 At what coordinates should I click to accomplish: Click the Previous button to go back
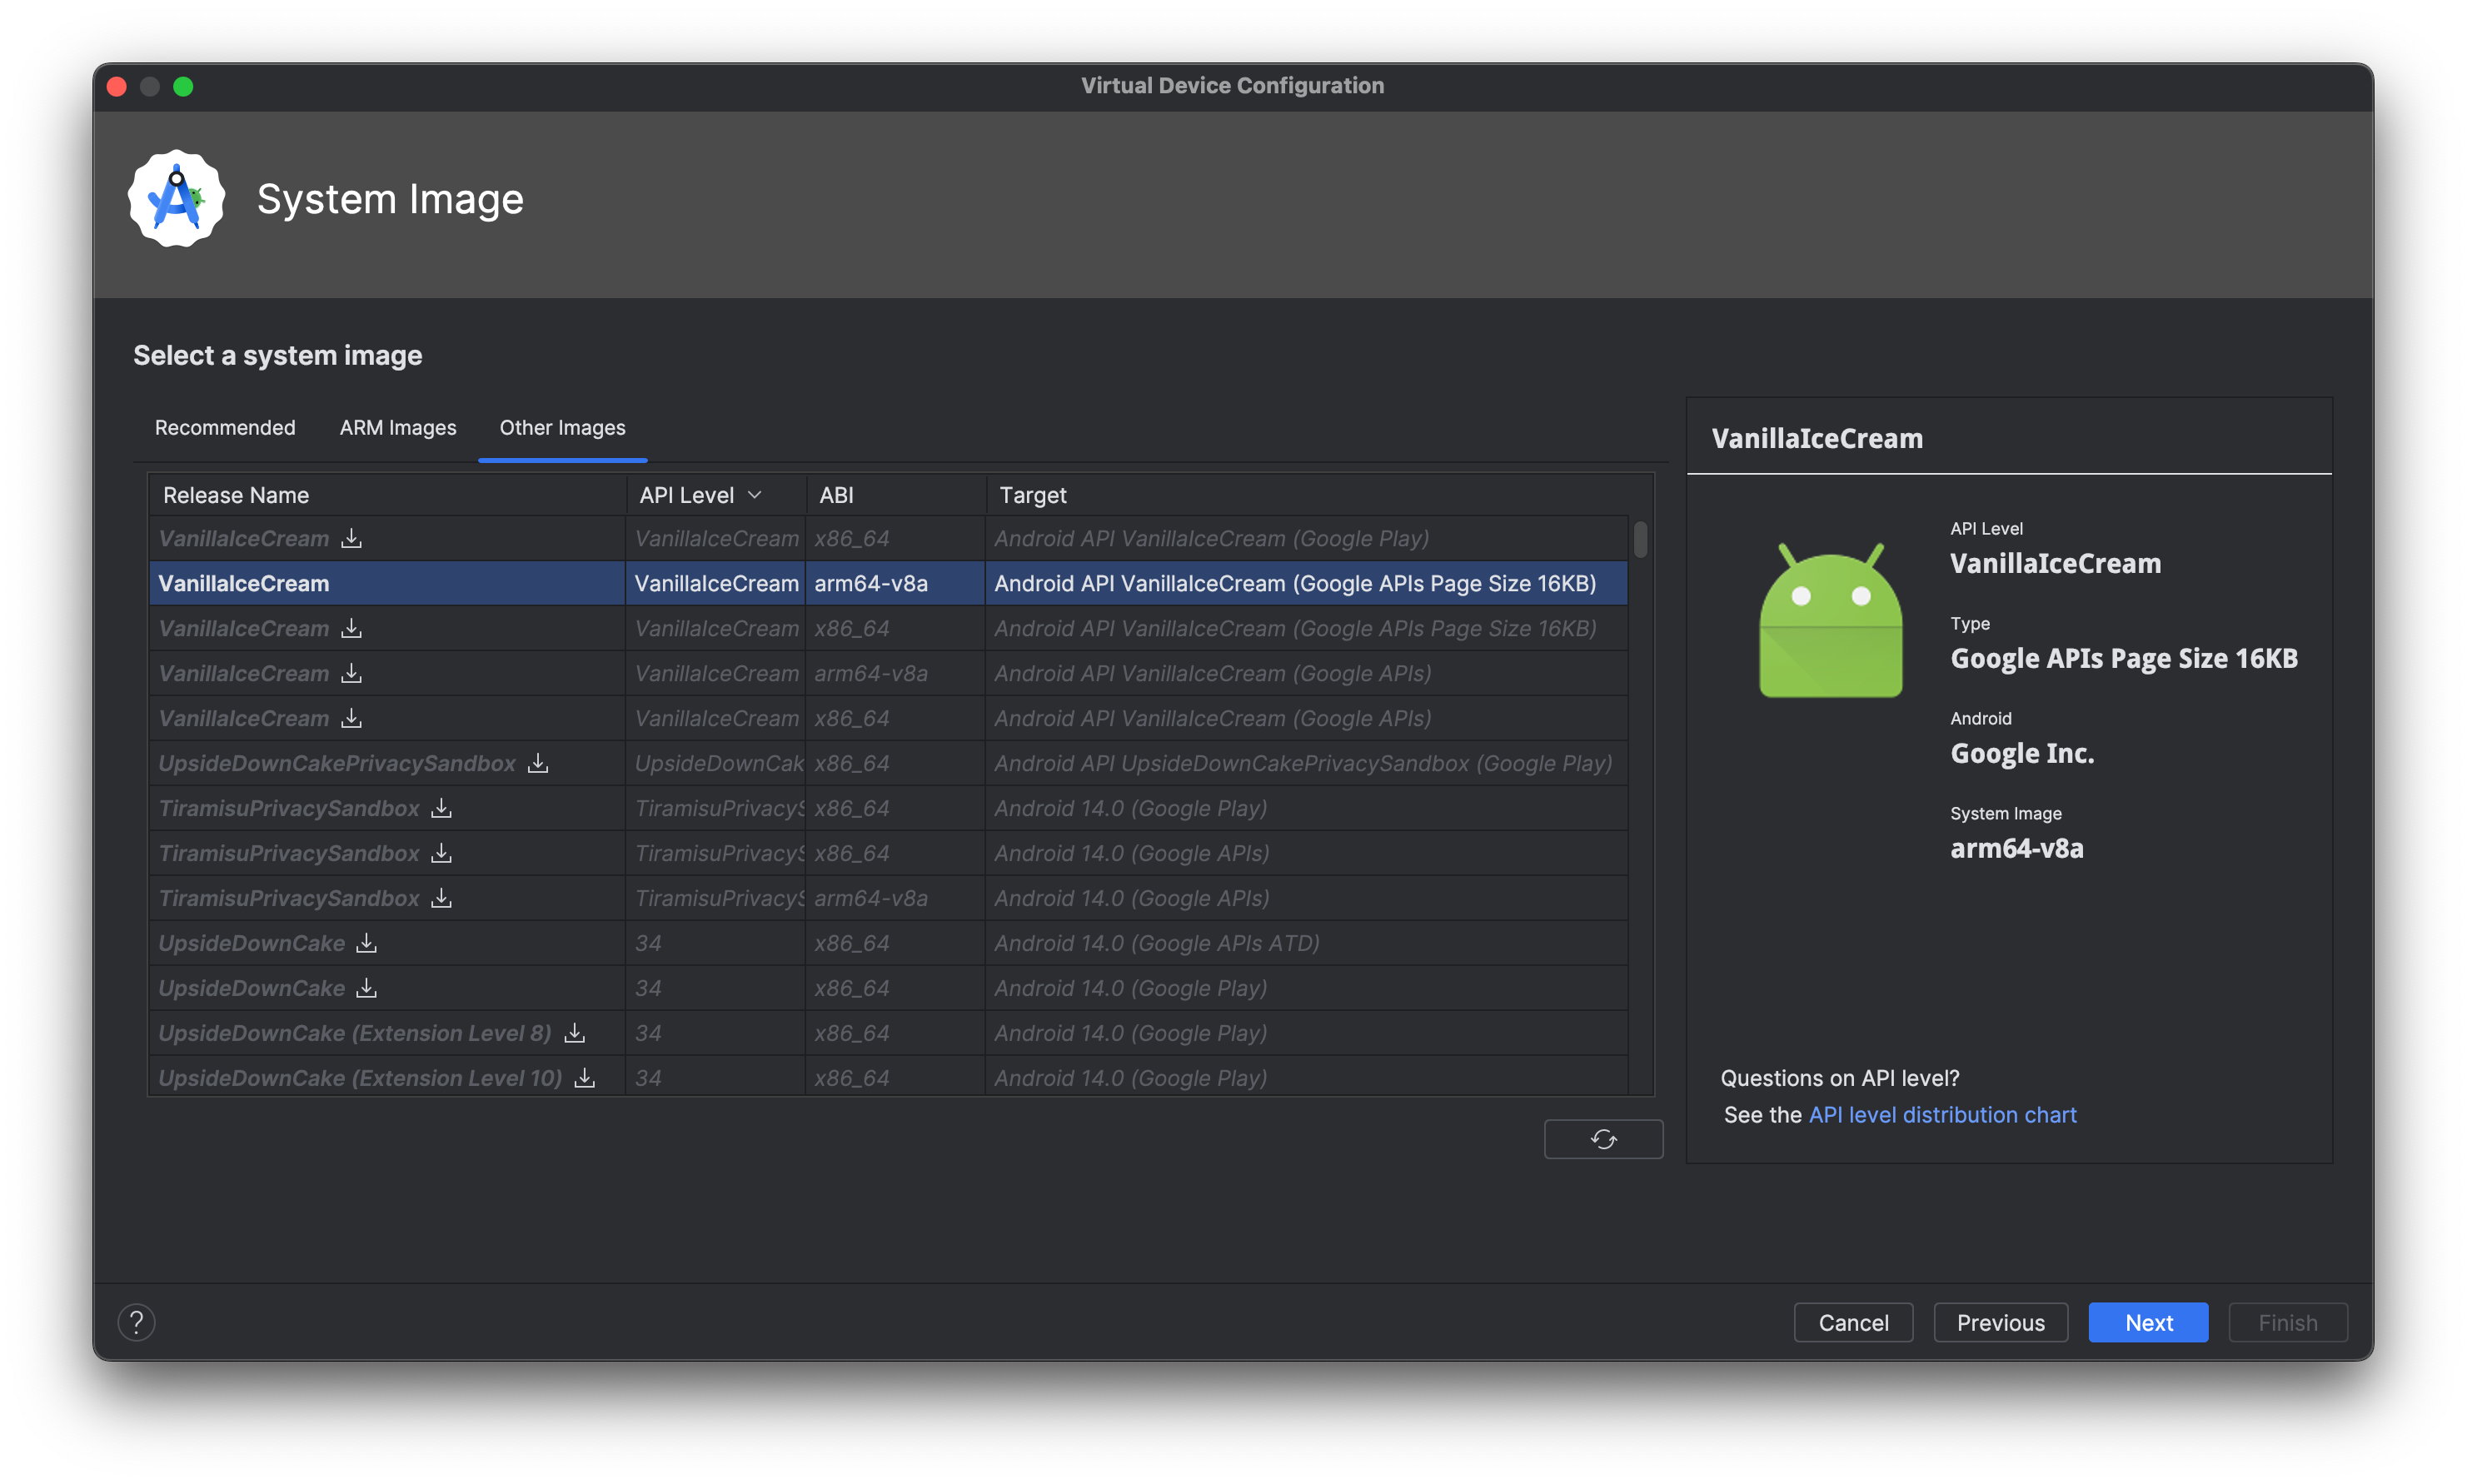click(2000, 1322)
